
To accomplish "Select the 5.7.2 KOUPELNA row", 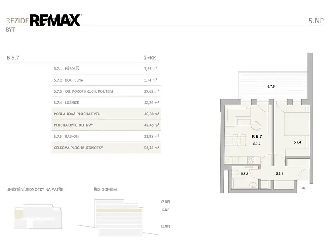I will pyautogui.click(x=106, y=80).
